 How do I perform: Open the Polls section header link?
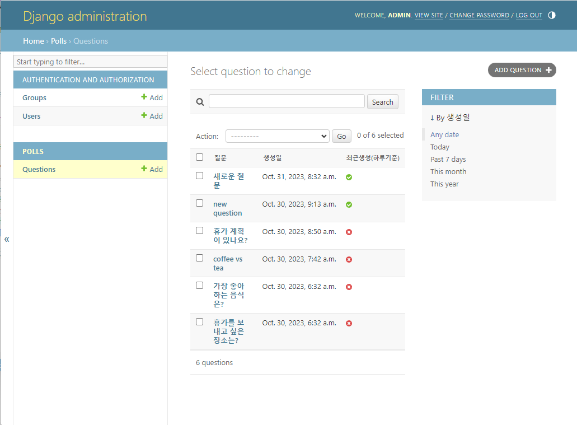pos(33,151)
